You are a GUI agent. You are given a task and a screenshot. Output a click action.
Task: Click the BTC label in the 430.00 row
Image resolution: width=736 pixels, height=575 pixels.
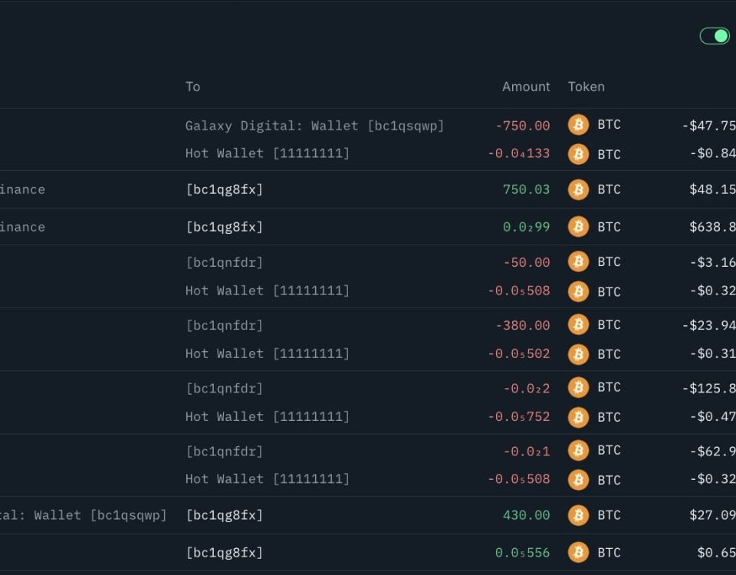point(609,515)
